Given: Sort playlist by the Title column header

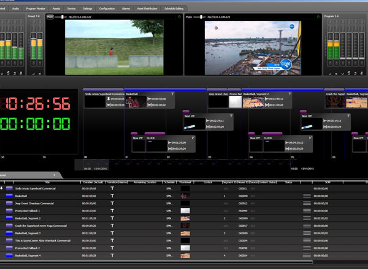Looking at the screenshot, I should 47,182.
